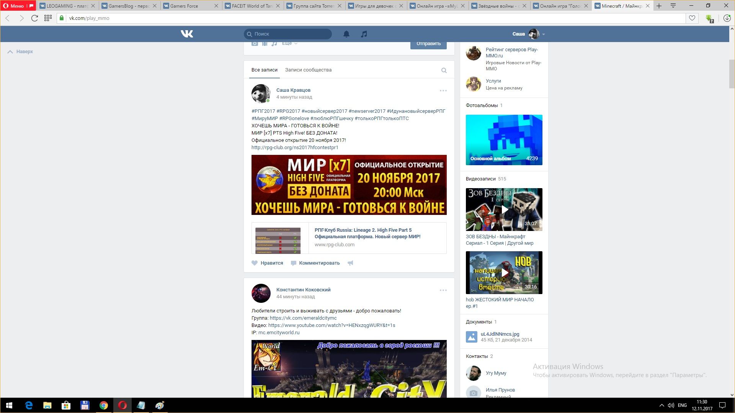
Task: Play ЗОВ БЕЗДНЫ video thumbnail
Action: coord(504,210)
